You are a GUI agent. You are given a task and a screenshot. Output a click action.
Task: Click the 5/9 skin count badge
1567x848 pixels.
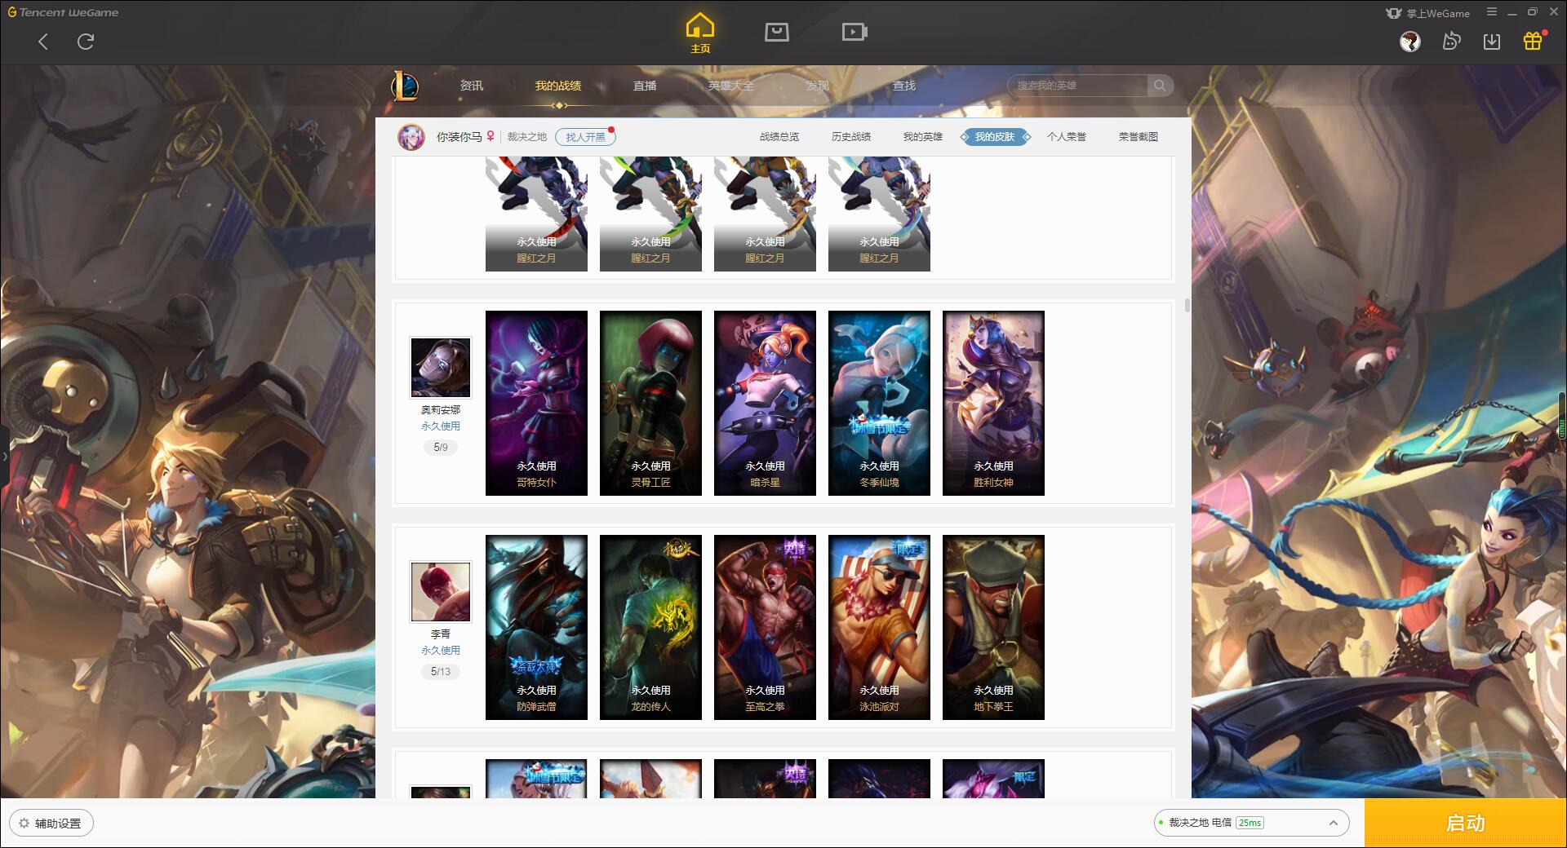tap(441, 448)
